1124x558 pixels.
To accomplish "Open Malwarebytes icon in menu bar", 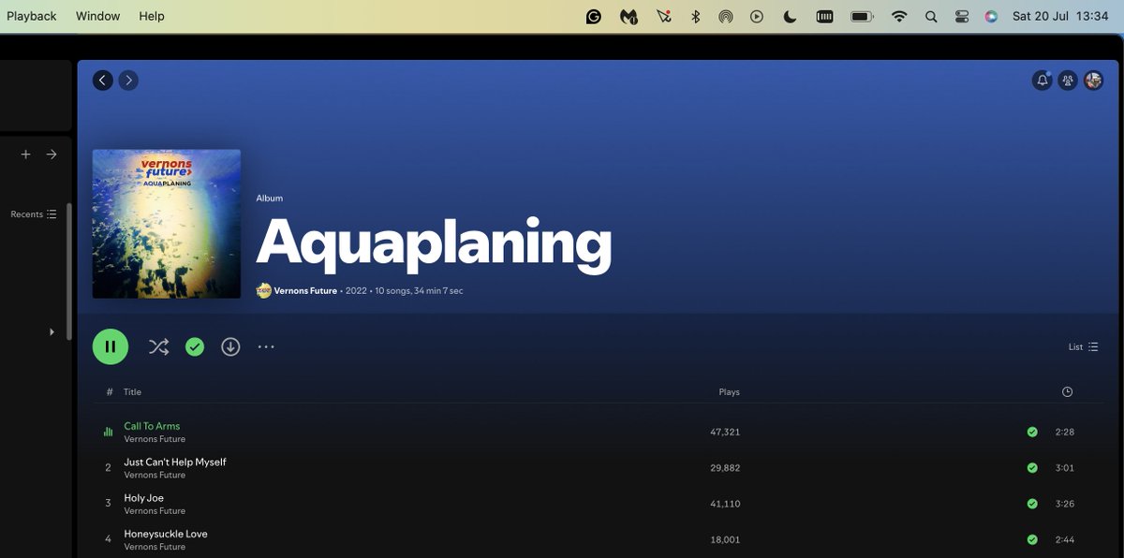I will (x=629, y=16).
